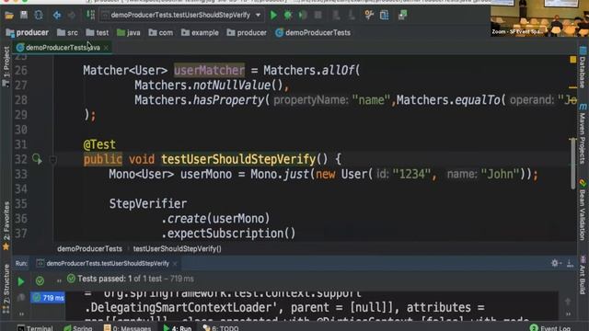Start debugging with the bug icon
The width and height of the screenshot is (589, 331).
(x=288, y=16)
